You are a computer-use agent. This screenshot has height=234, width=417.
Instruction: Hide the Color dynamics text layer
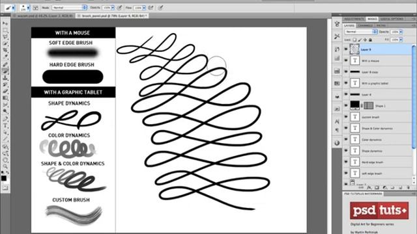pos(346,139)
